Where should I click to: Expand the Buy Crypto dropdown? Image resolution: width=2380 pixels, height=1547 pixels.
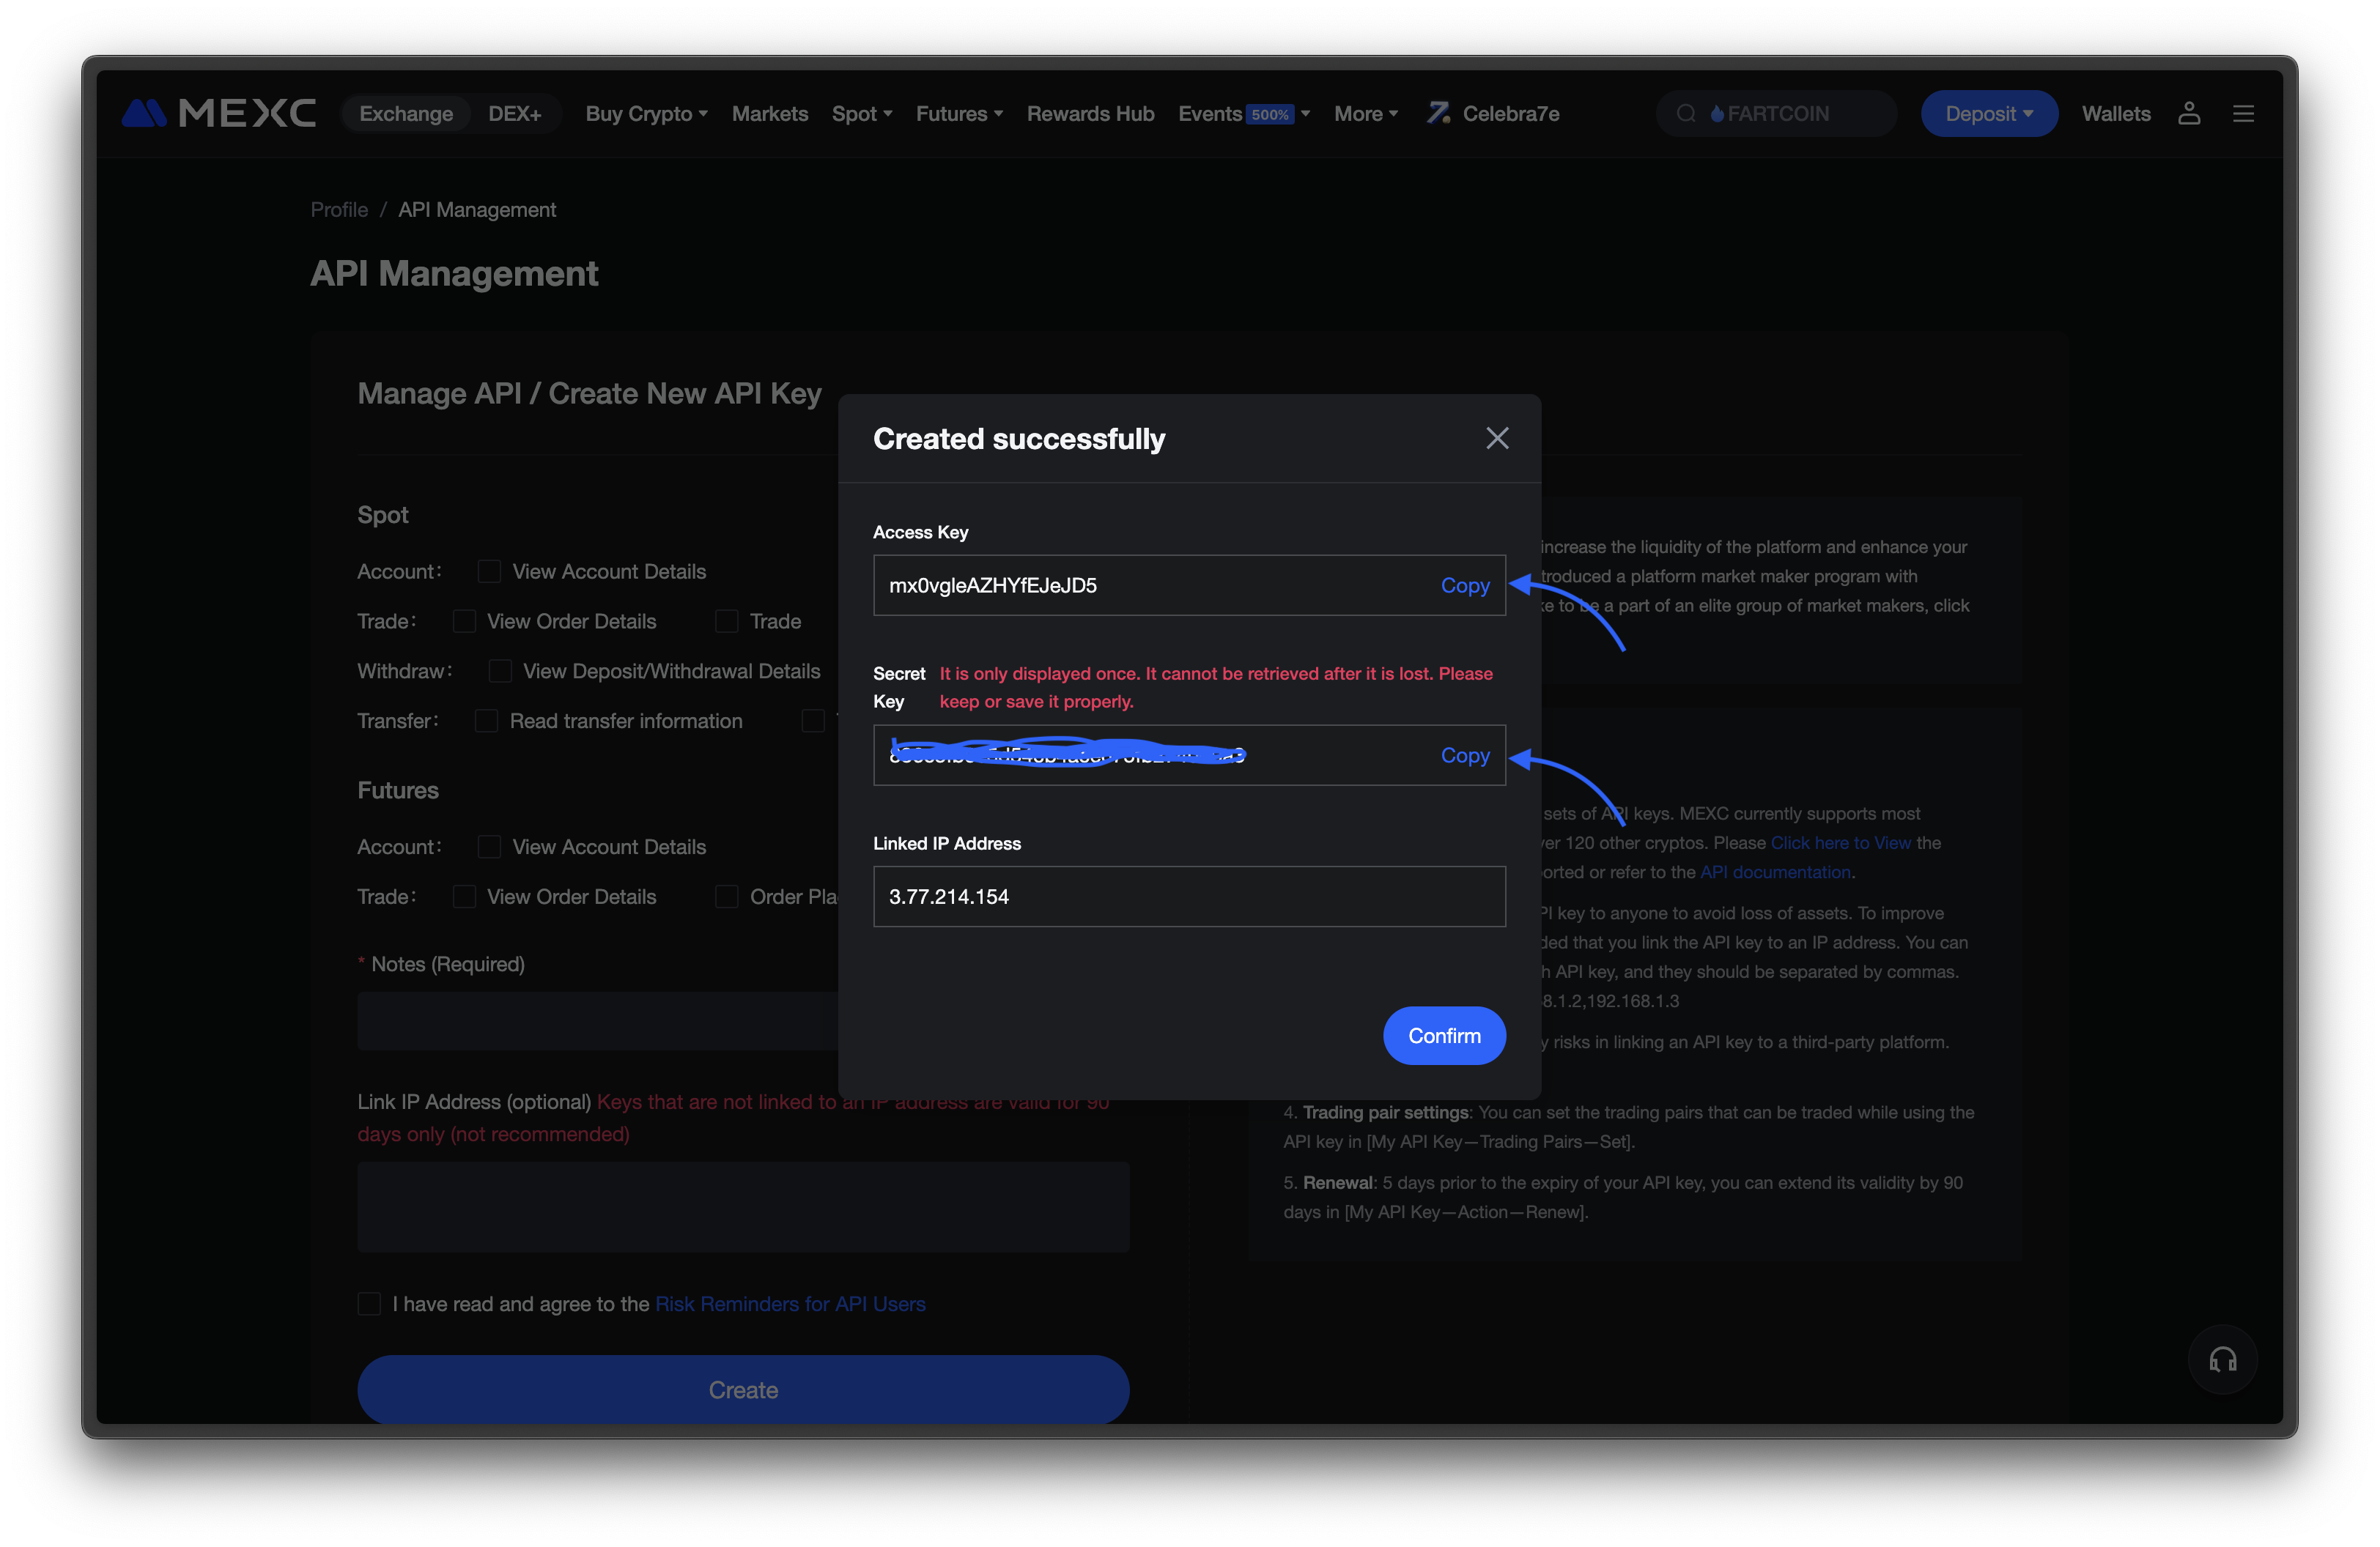coord(646,114)
